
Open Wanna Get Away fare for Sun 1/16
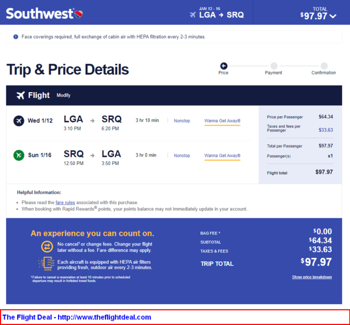[x=223, y=155]
